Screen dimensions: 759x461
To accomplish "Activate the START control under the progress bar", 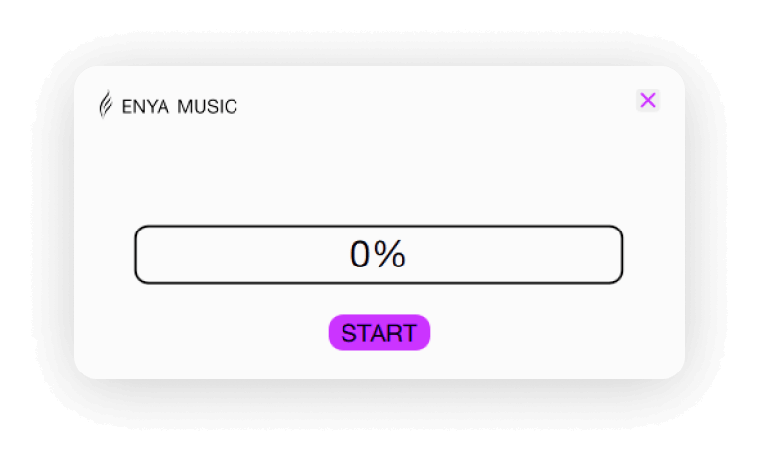I will point(379,333).
